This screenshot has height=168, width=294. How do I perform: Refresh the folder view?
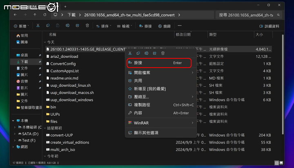pyautogui.click(x=45, y=15)
